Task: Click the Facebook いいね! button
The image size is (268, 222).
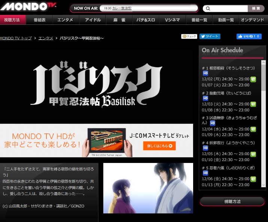Action: 249,36
